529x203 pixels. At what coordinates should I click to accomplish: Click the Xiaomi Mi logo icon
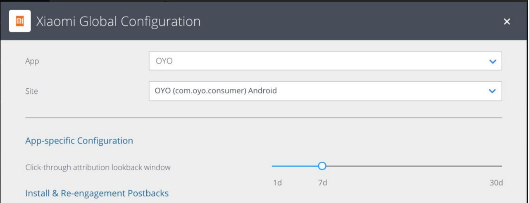click(19, 21)
